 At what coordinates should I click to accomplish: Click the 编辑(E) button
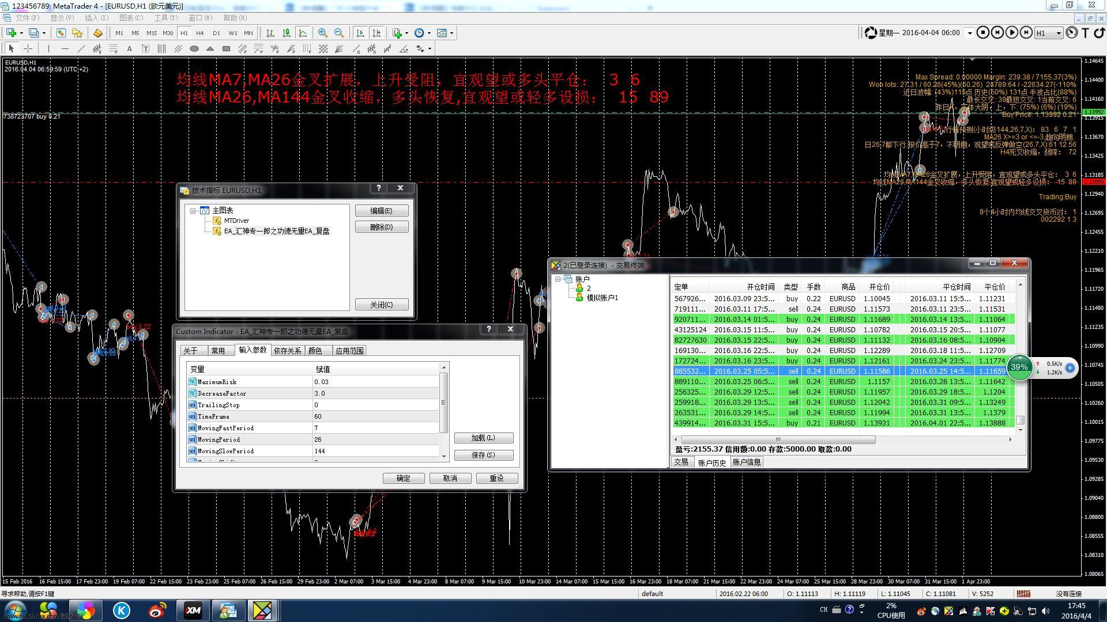[x=382, y=211]
